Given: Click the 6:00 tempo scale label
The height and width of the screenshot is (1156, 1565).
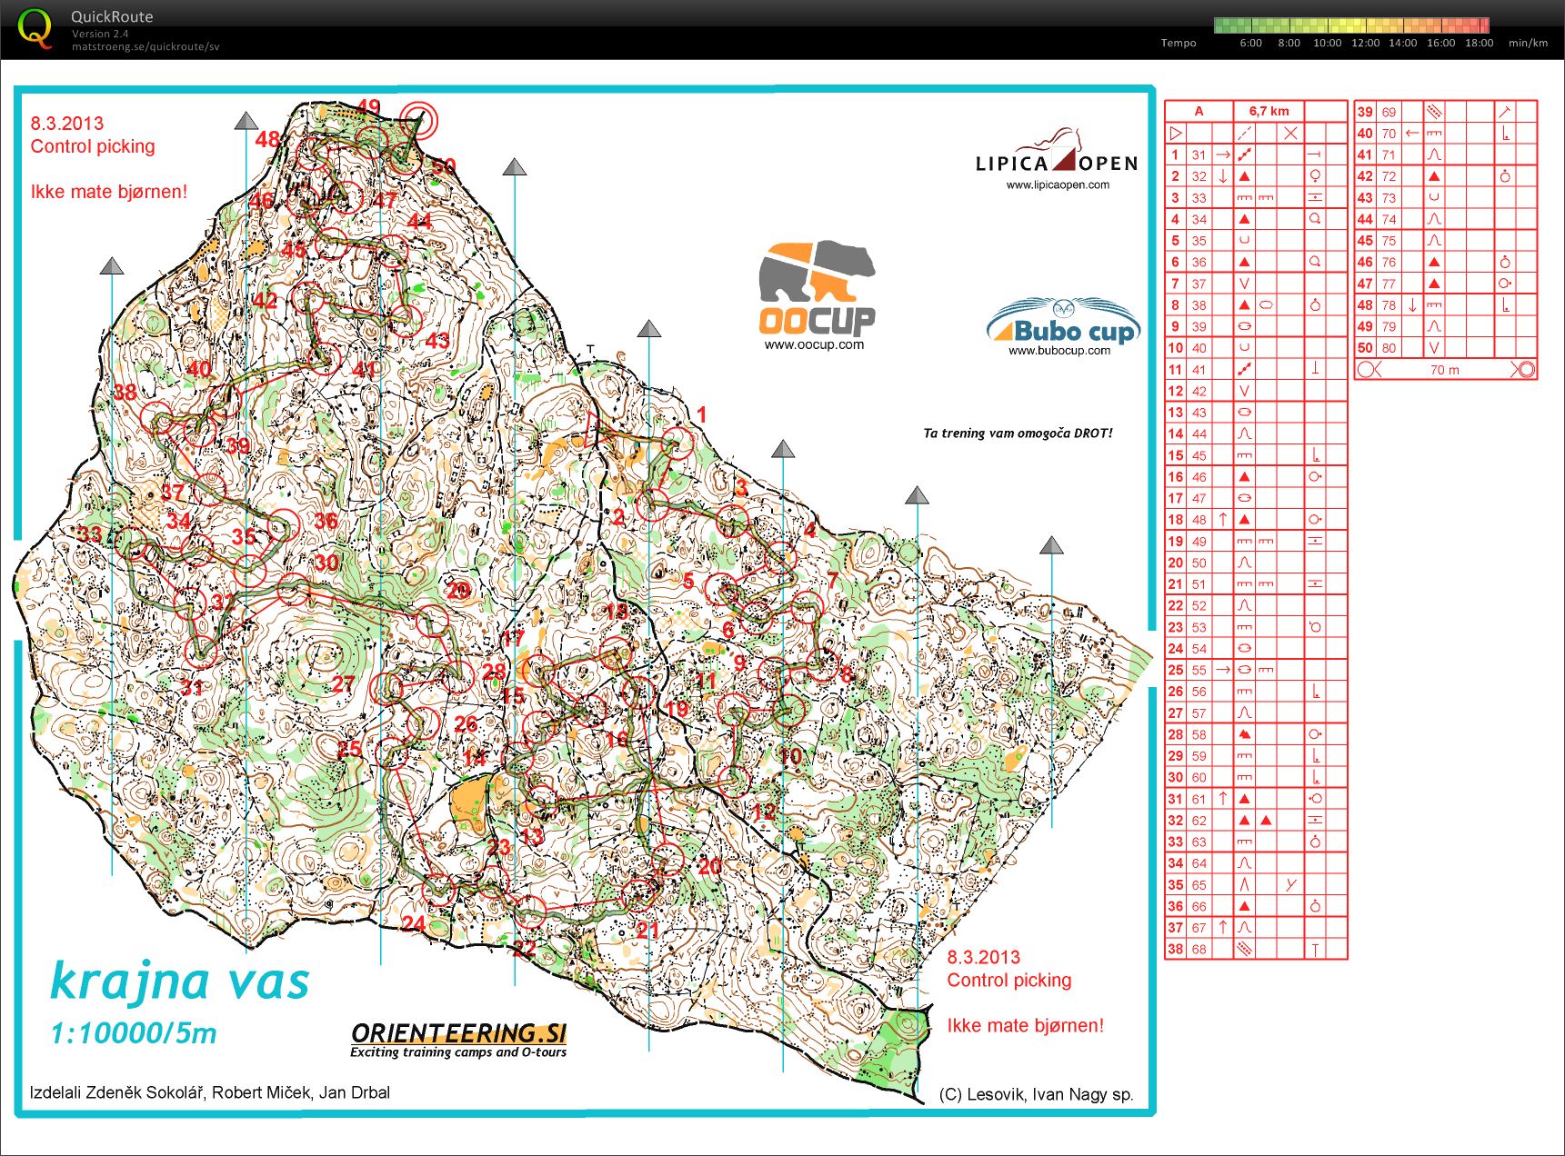Looking at the screenshot, I should point(1250,43).
